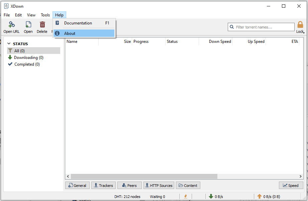308x201 pixels.
Task: Collapse the STATUS section
Action: coord(8,44)
